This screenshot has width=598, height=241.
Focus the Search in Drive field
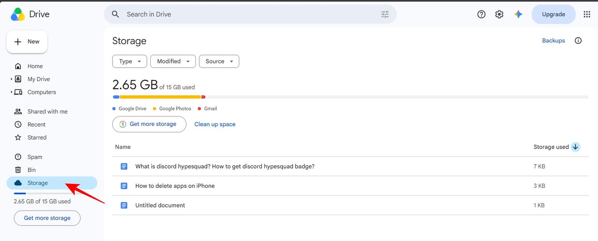(250, 14)
